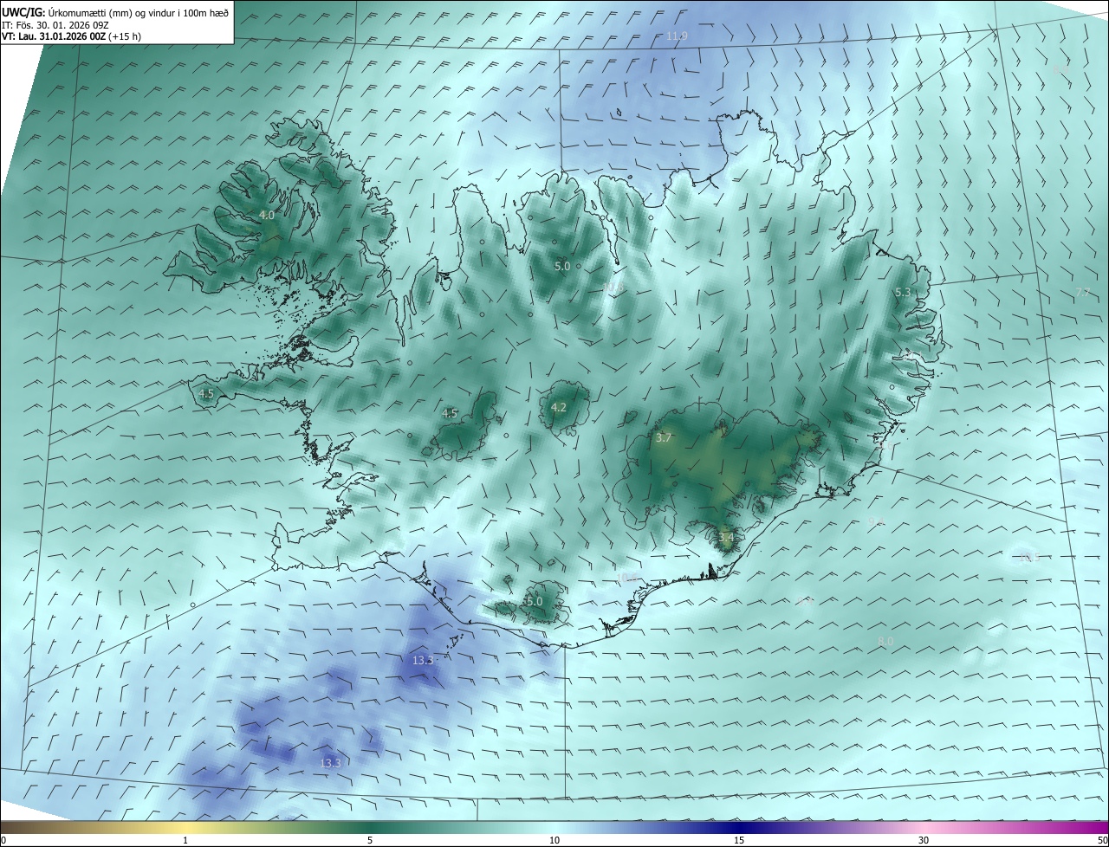Click the 3.4 value label
Screen dimensions: 1109x847
tap(726, 538)
